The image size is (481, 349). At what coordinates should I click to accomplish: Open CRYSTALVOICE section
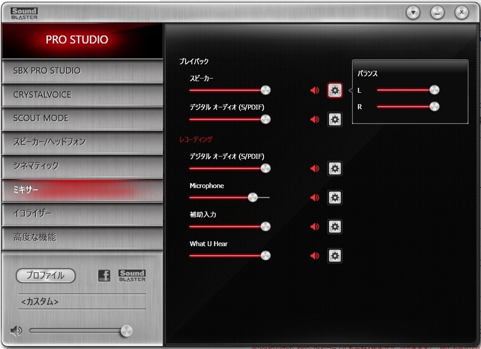[82, 95]
